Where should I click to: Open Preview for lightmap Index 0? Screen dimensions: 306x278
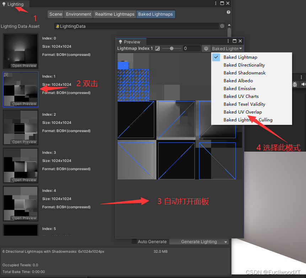(x=24, y=66)
